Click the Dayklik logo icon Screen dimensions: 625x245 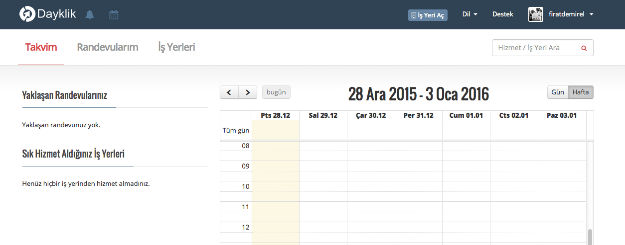(27, 14)
